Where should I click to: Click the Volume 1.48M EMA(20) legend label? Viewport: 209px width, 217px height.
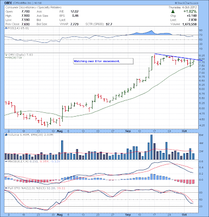click(30, 135)
